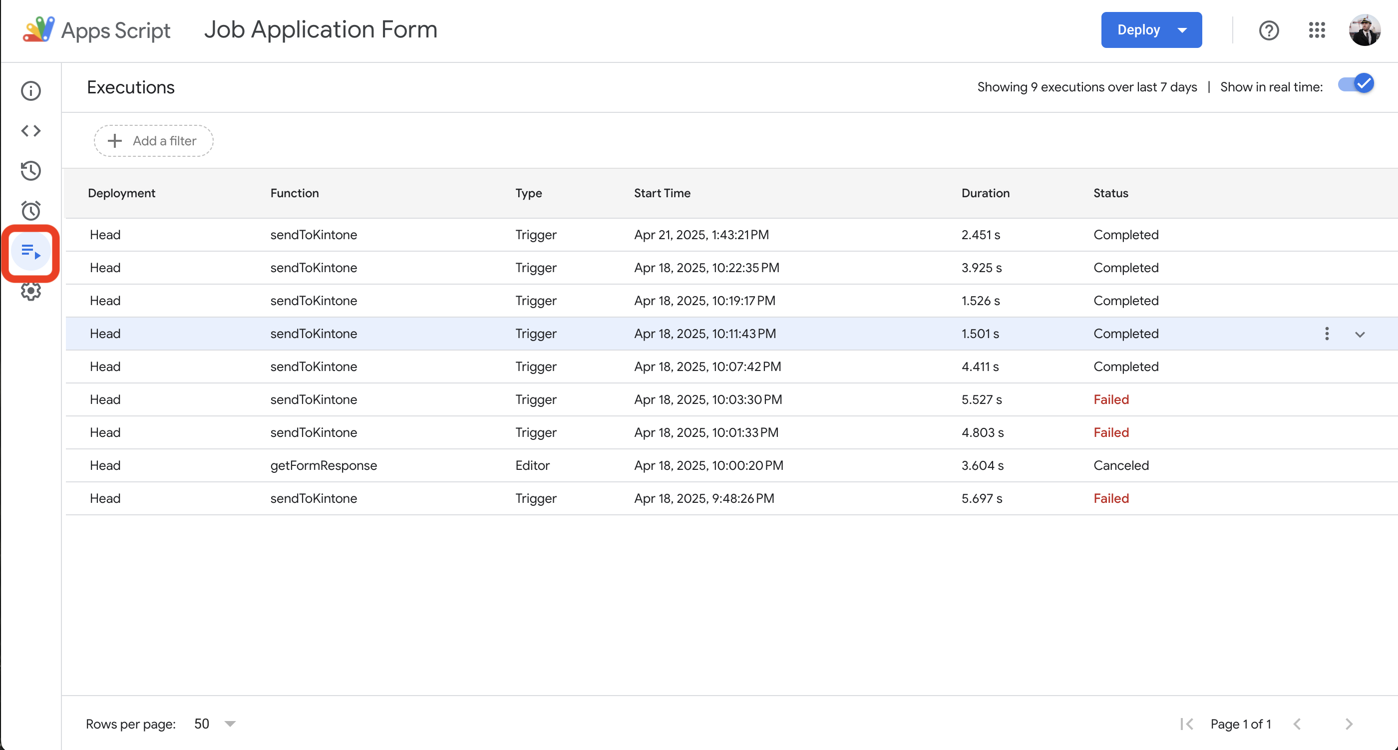Select the Status column header
The width and height of the screenshot is (1398, 750).
tap(1110, 193)
